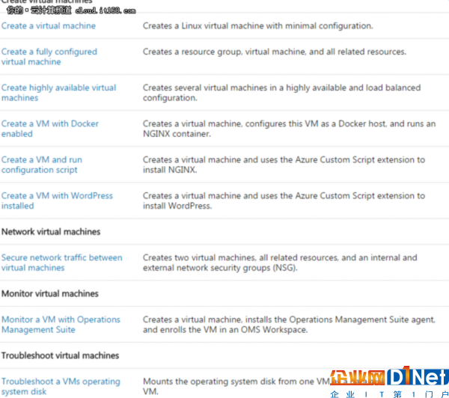Open 'Create a fully configured virtual machine'

49,57
